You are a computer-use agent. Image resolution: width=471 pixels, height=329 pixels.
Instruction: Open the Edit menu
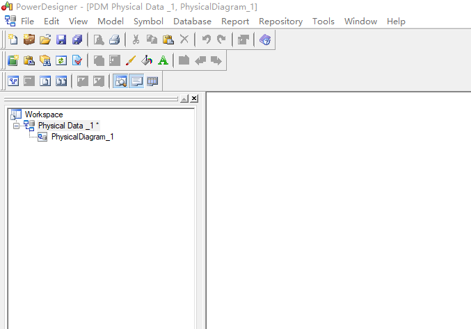click(51, 22)
